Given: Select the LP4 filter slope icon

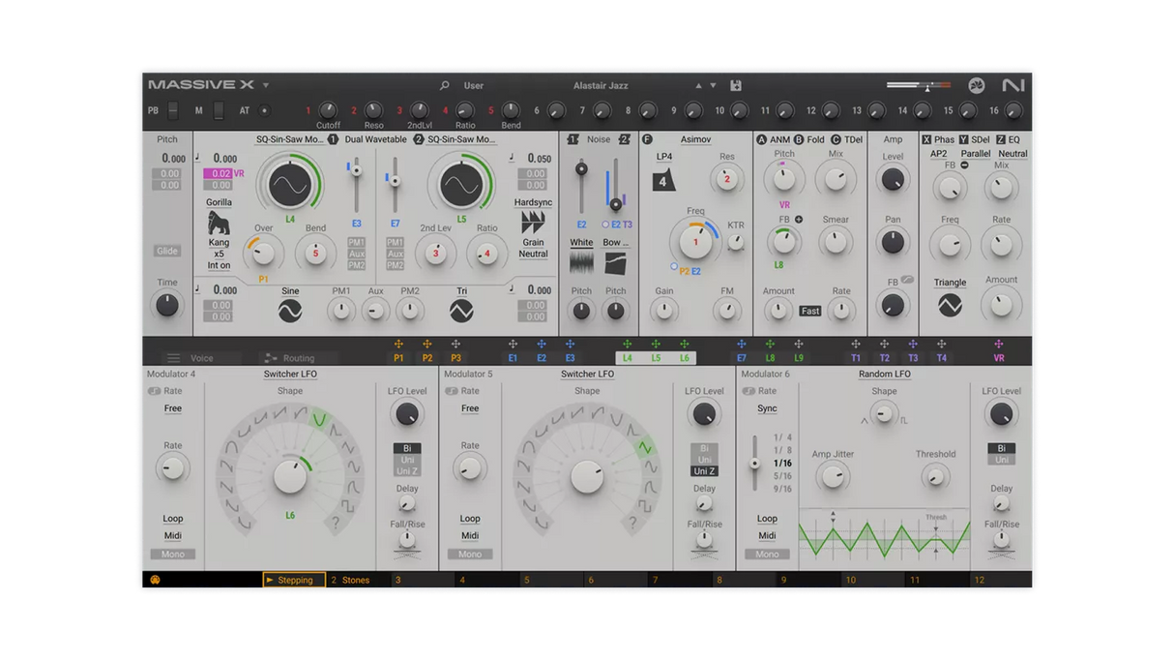Looking at the screenshot, I should pos(662,180).
